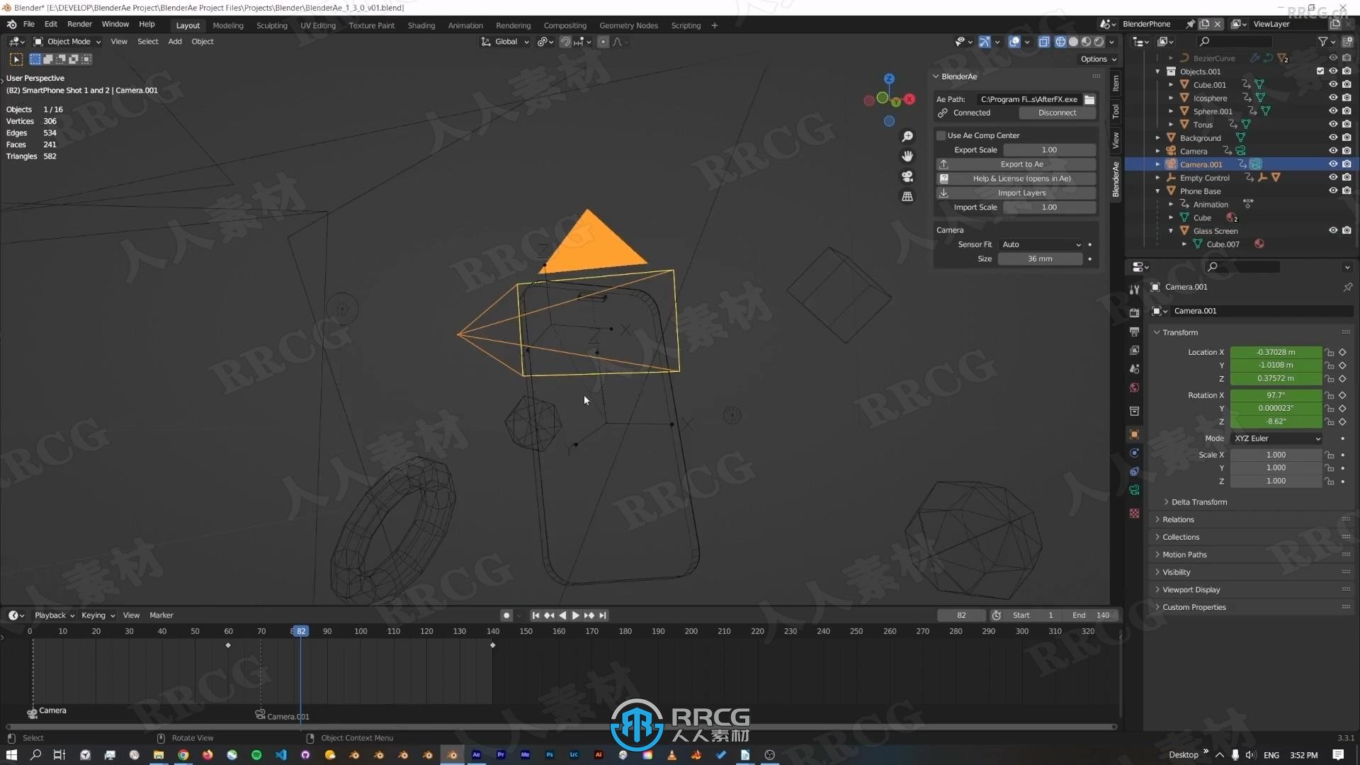Click the Export to Ae button
The image size is (1360, 765).
pos(1016,164)
